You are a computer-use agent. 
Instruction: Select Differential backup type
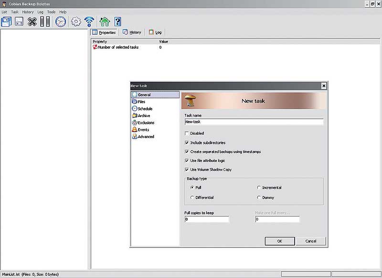coord(192,198)
